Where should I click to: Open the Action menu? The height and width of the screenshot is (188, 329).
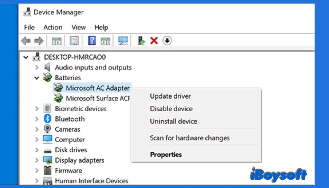point(53,27)
